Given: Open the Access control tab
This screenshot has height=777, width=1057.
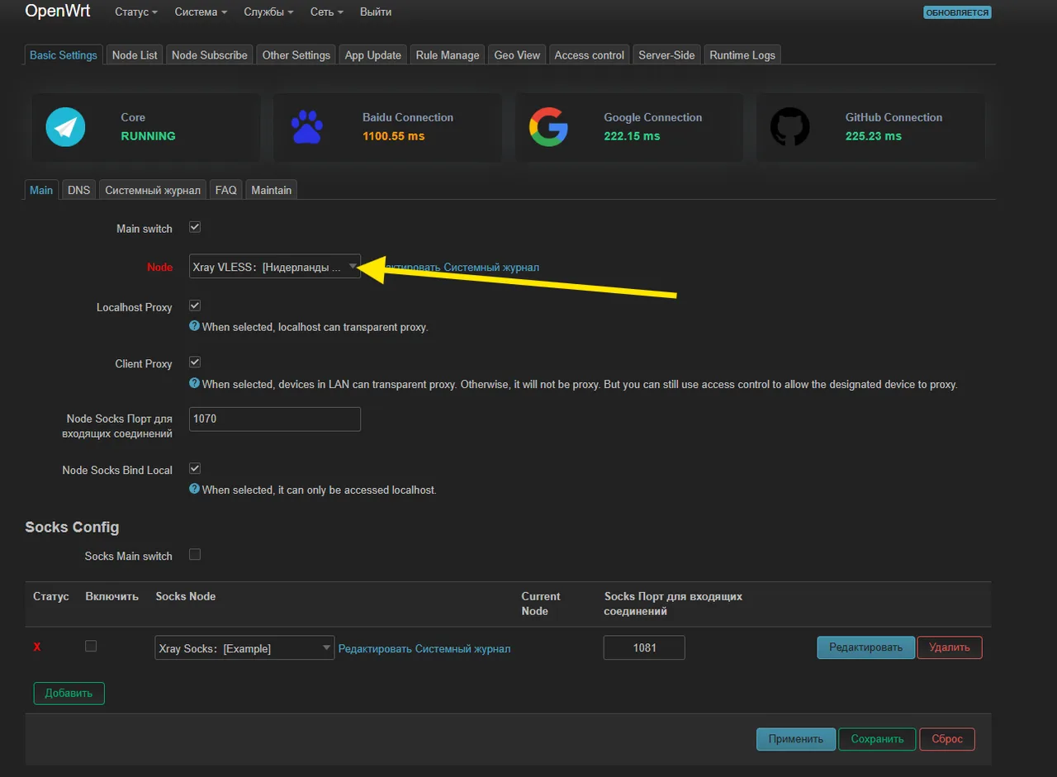Looking at the screenshot, I should tap(590, 54).
